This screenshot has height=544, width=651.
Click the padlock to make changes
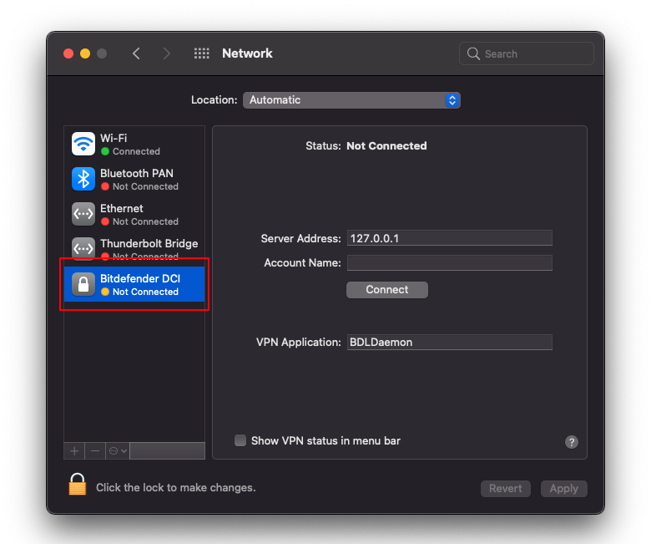[78, 486]
